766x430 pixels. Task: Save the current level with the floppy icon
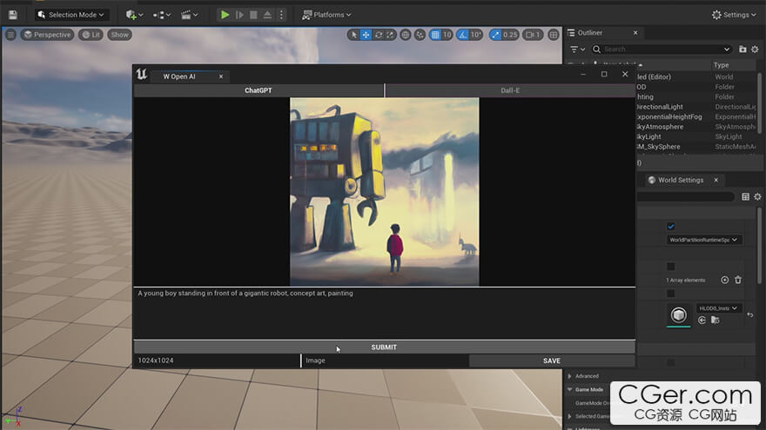13,15
